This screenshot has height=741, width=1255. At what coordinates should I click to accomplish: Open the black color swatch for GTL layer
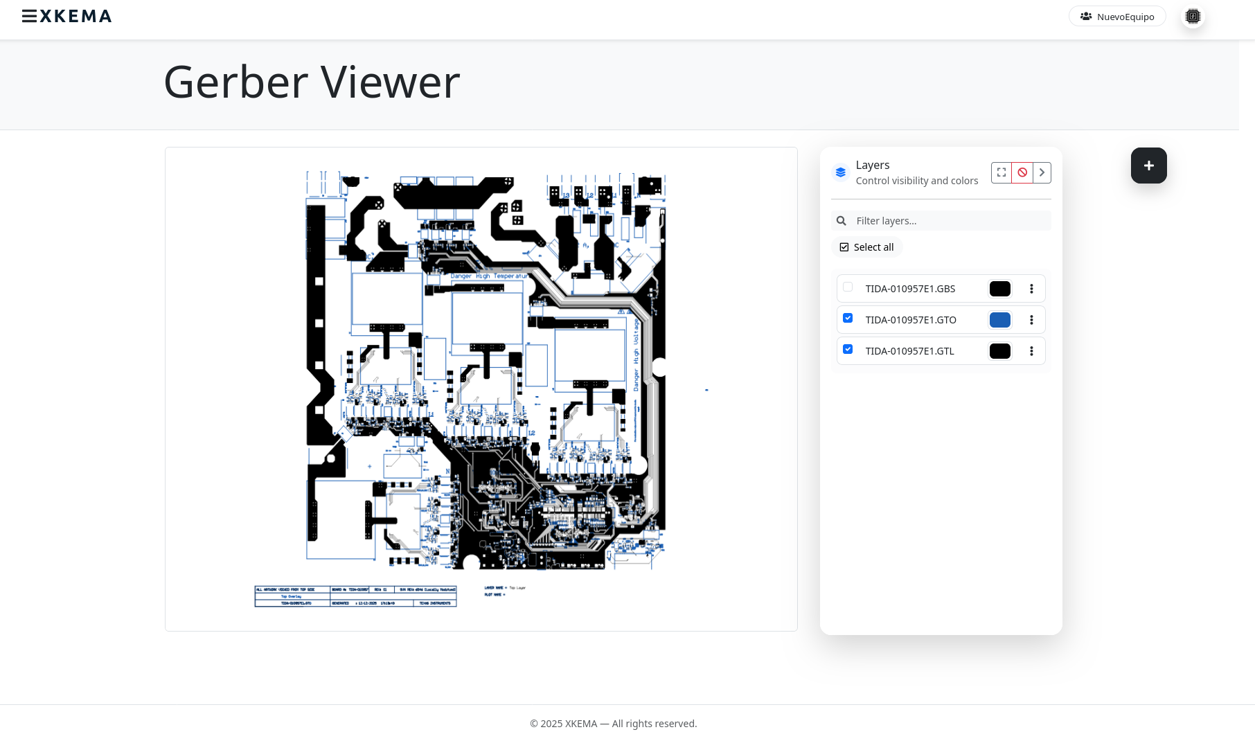click(x=1000, y=351)
